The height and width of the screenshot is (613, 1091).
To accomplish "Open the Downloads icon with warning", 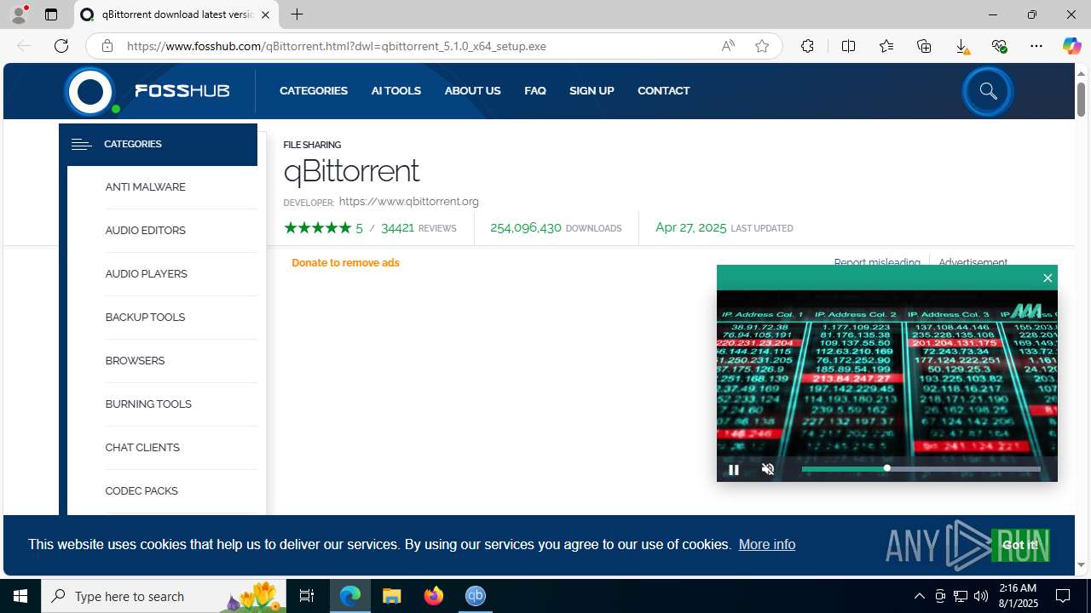I will pyautogui.click(x=961, y=46).
